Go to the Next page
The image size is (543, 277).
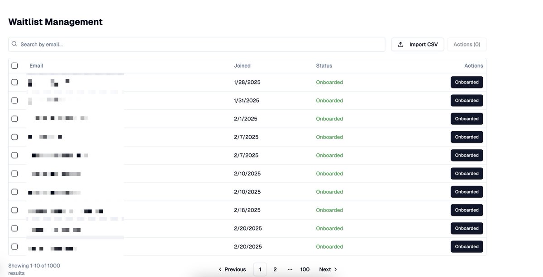point(328,269)
